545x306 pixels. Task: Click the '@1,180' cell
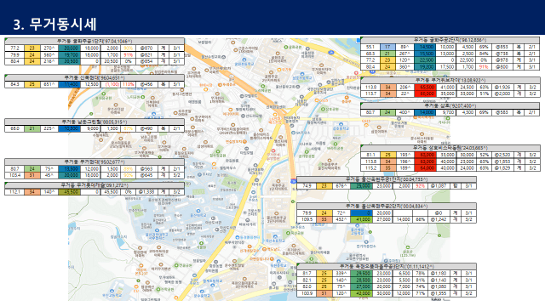(439, 274)
